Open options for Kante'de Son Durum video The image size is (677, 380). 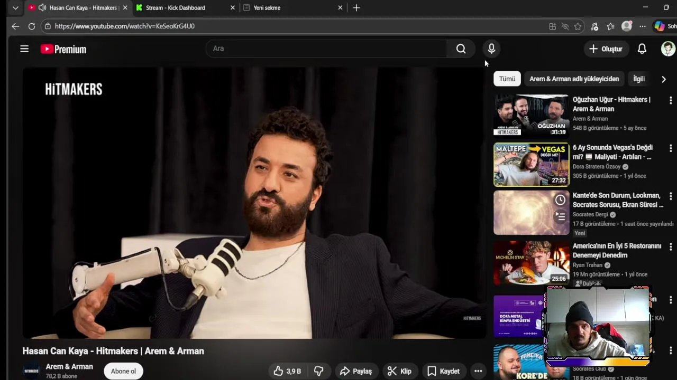(x=671, y=196)
